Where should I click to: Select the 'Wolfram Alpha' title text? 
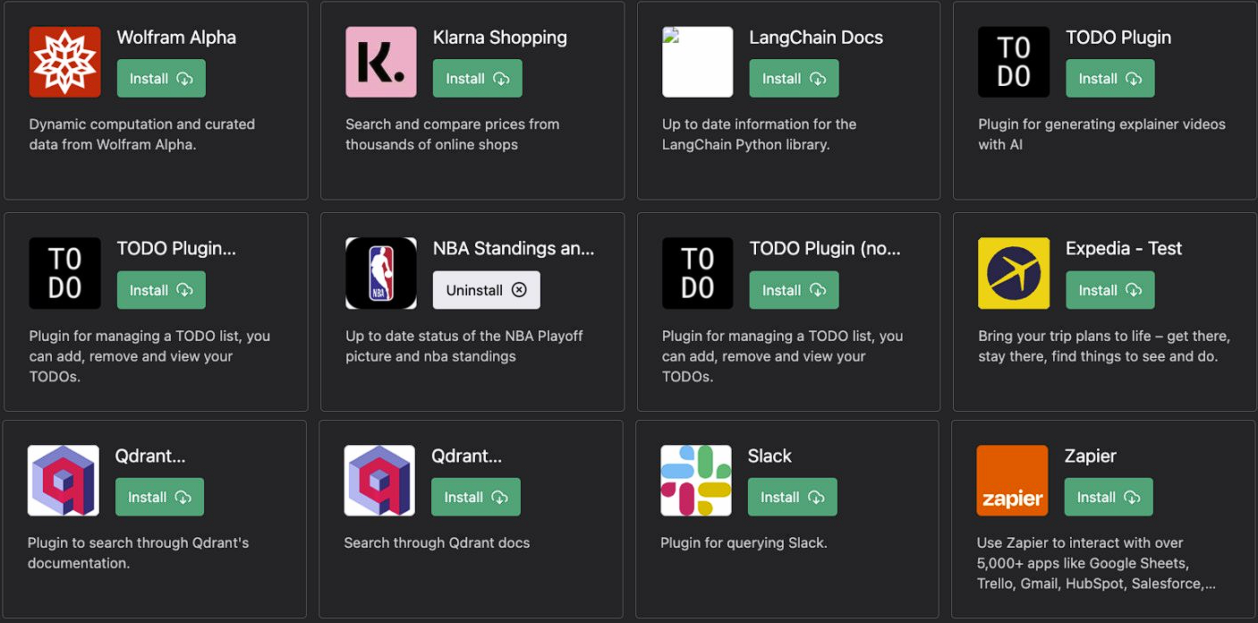coord(176,38)
